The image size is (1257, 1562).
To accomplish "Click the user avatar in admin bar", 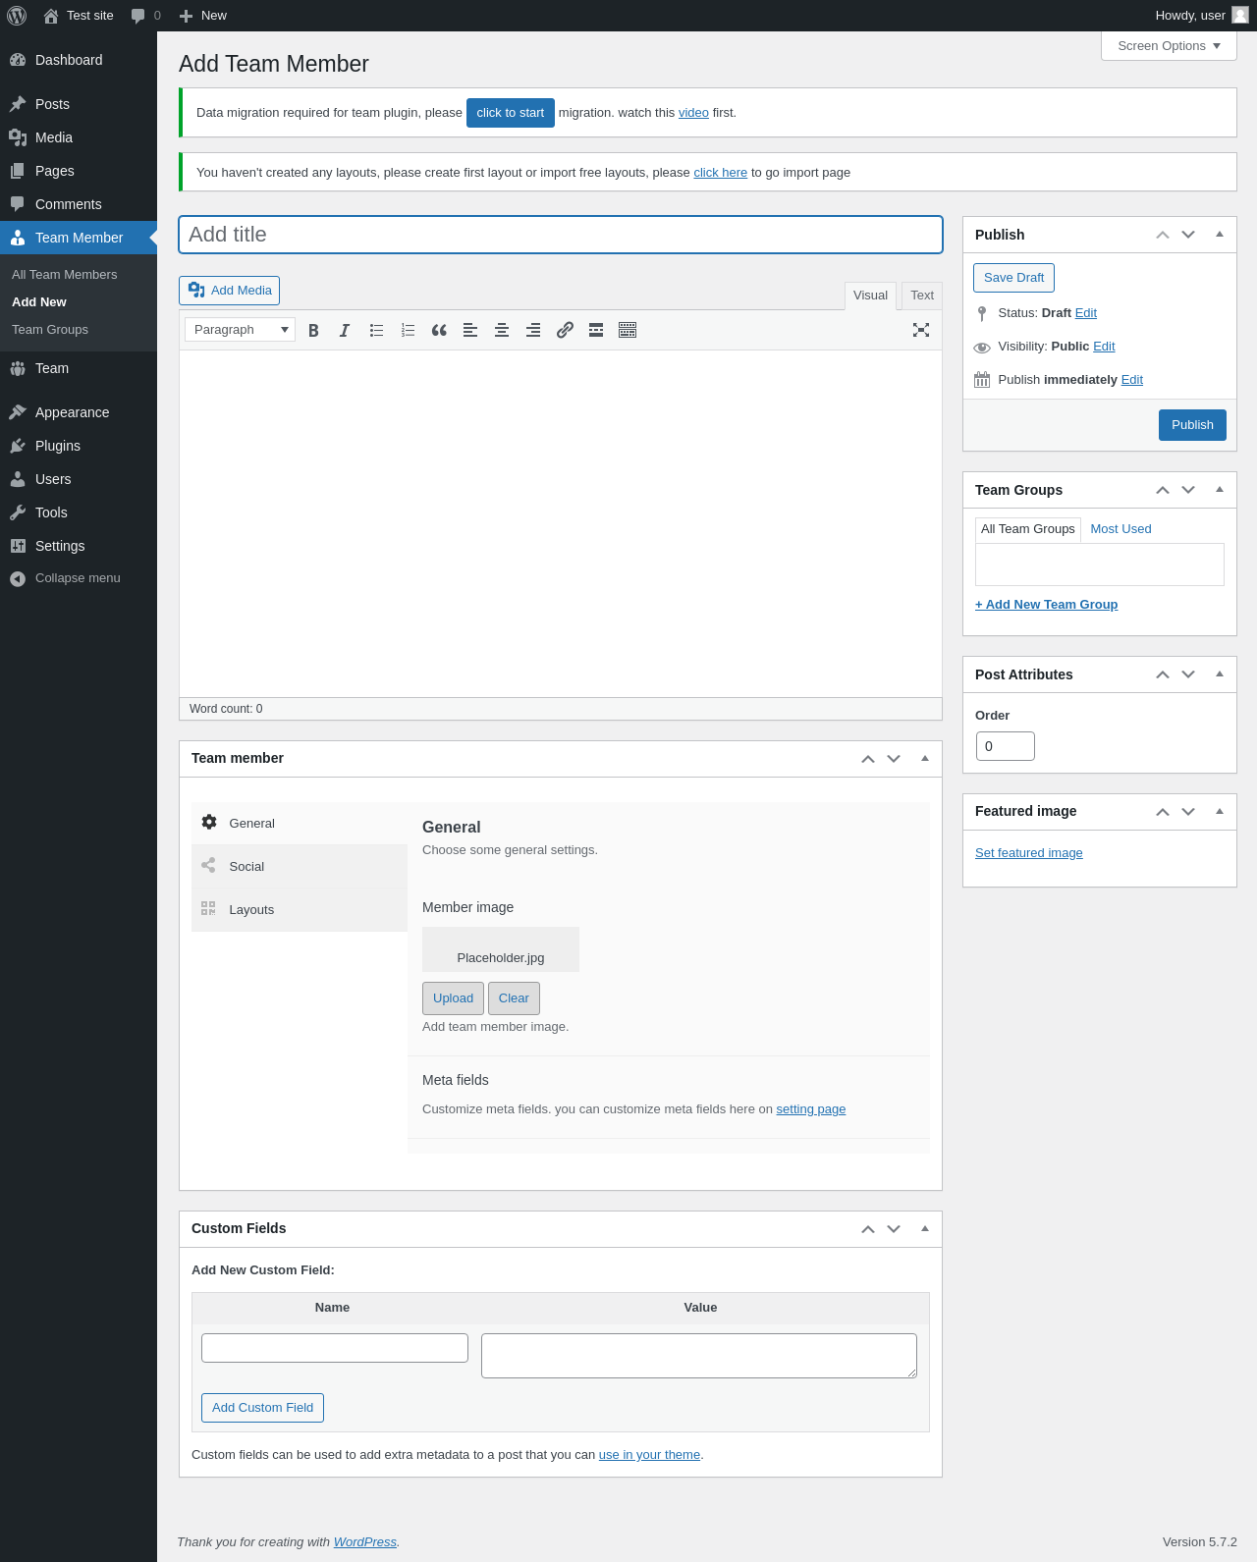I will pos(1240,15).
